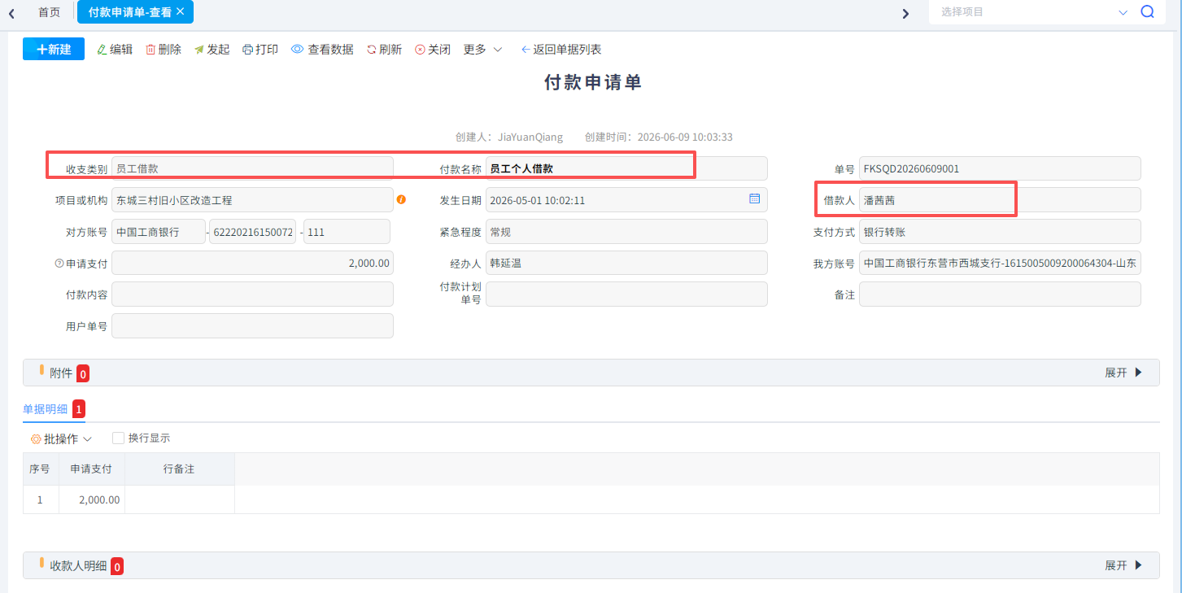Click the 付款内容 input field

(x=252, y=294)
